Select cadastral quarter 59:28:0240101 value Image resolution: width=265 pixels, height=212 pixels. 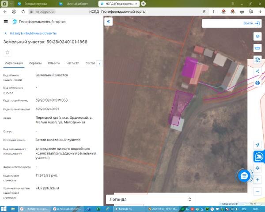click(47, 109)
